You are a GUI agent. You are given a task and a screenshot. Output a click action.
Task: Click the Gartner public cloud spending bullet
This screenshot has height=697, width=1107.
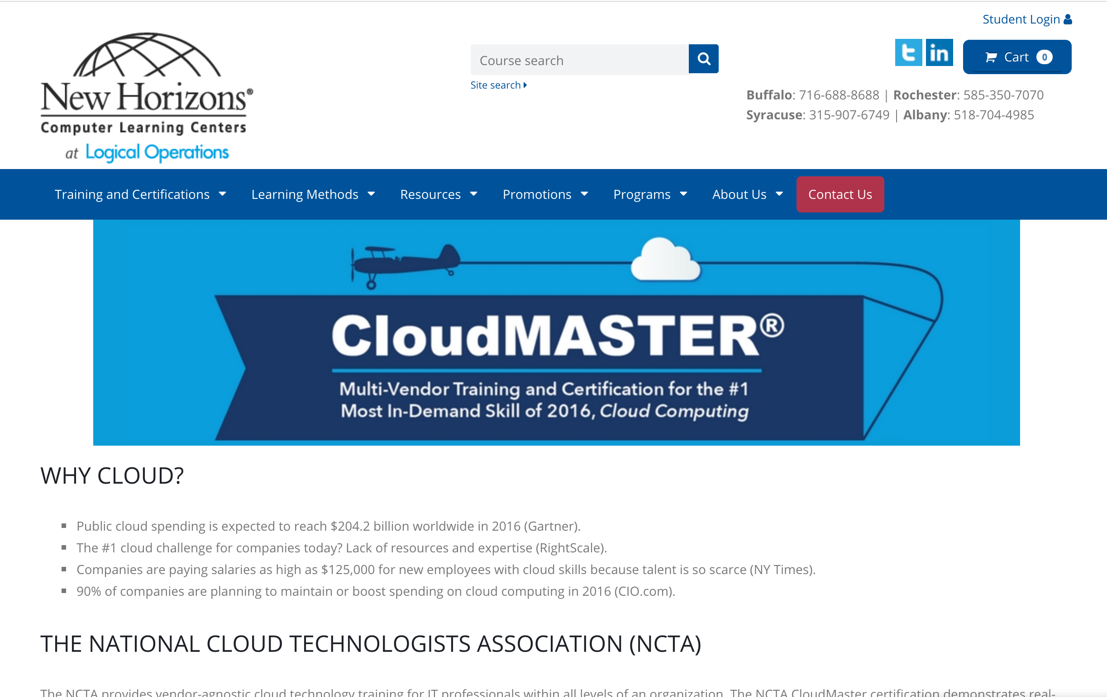click(329, 526)
